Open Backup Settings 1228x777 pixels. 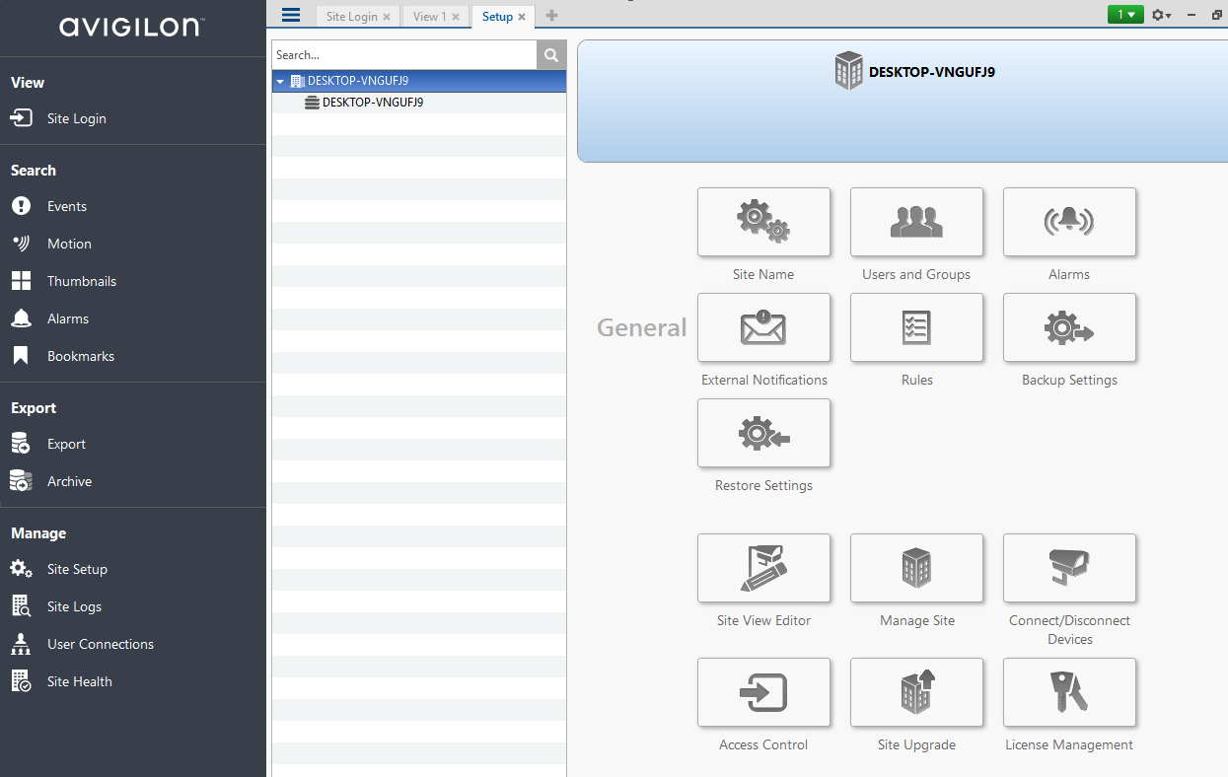(x=1069, y=327)
